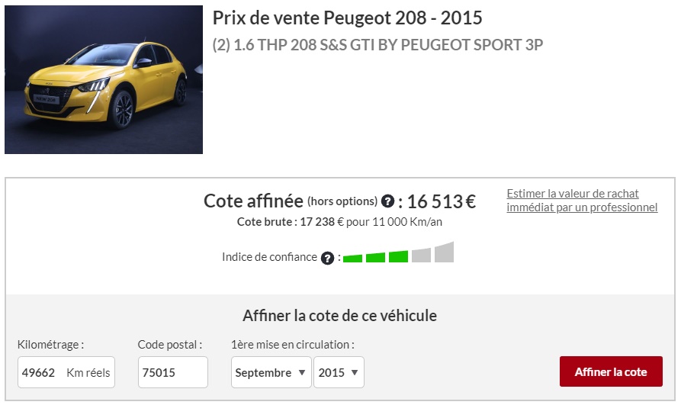This screenshot has width=681, height=405.
Task: Expand the 2015 year dropdown
Action: pyautogui.click(x=339, y=372)
